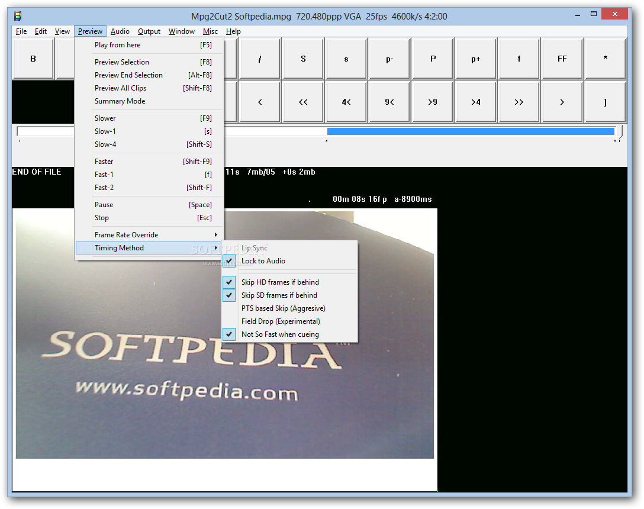
Task: Open the Audio menu
Action: click(120, 31)
